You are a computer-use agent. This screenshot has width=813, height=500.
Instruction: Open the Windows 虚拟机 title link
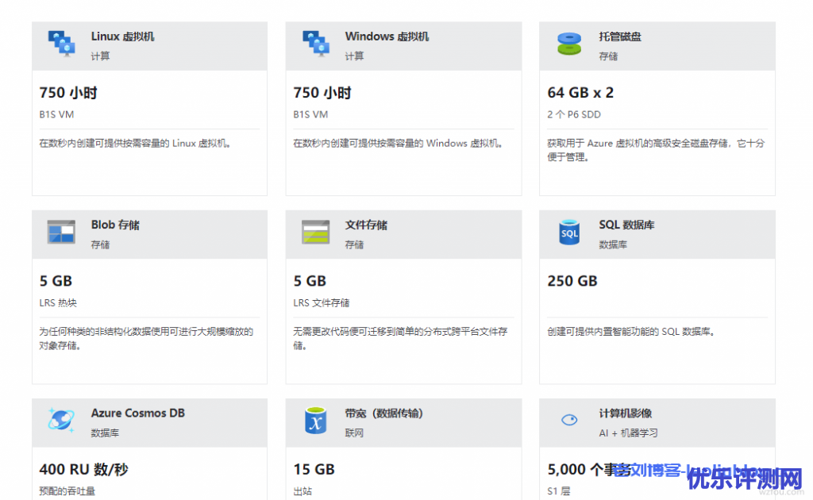point(387,37)
